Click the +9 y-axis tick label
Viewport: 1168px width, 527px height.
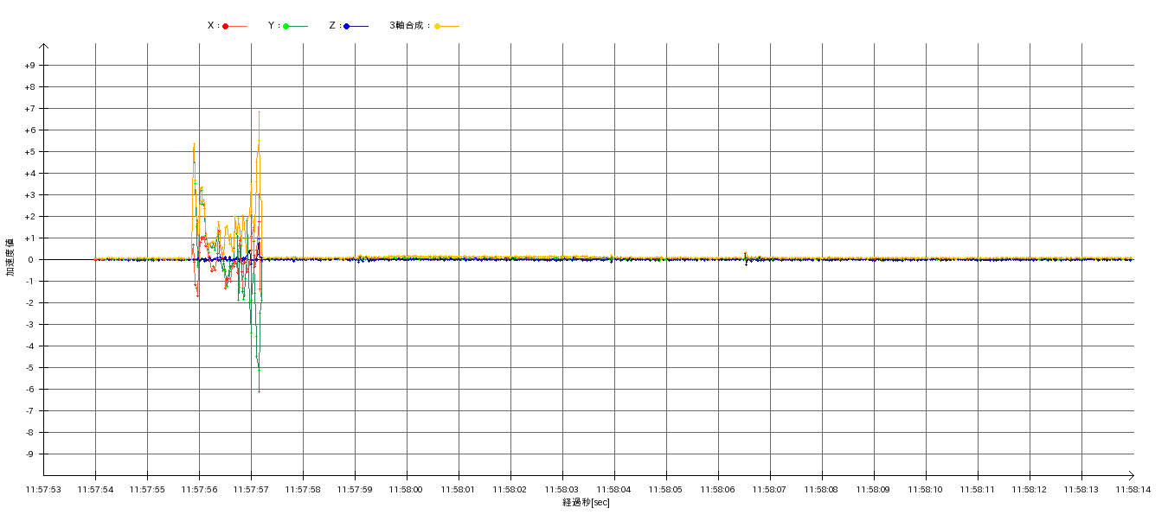point(29,66)
